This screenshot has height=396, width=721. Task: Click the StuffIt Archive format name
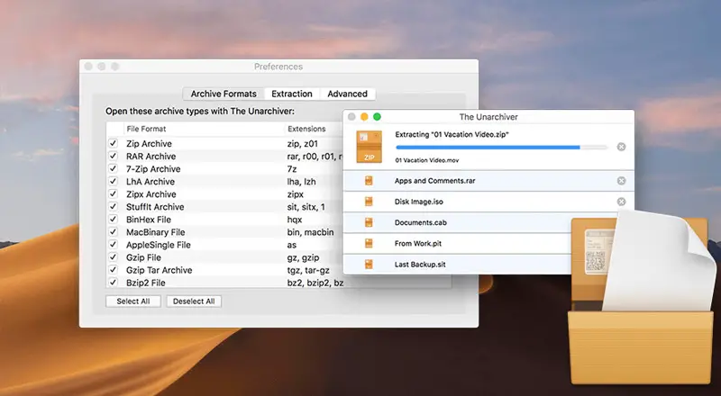tap(155, 207)
